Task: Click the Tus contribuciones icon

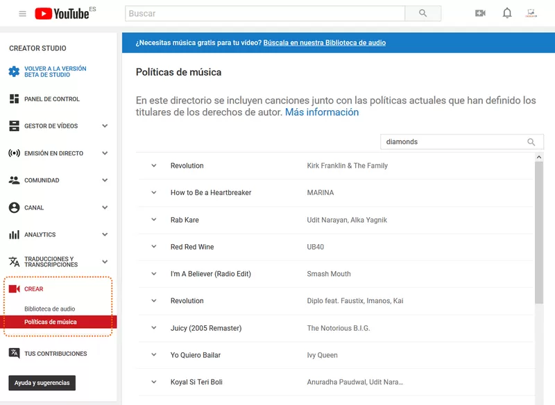Action: [x=14, y=353]
